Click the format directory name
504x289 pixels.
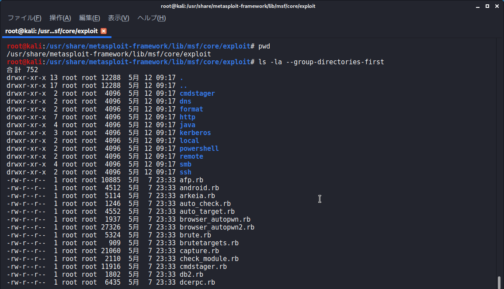(191, 109)
